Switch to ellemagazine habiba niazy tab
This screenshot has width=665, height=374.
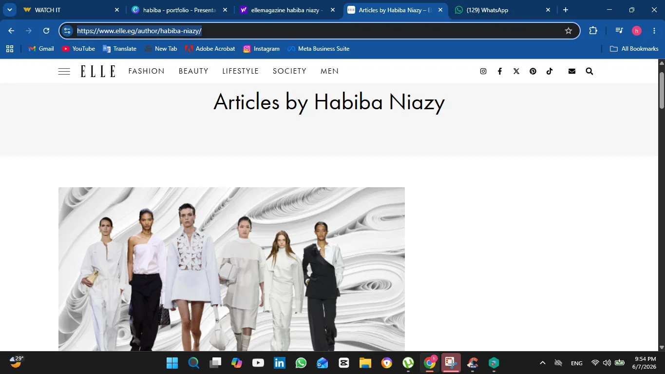click(x=287, y=10)
